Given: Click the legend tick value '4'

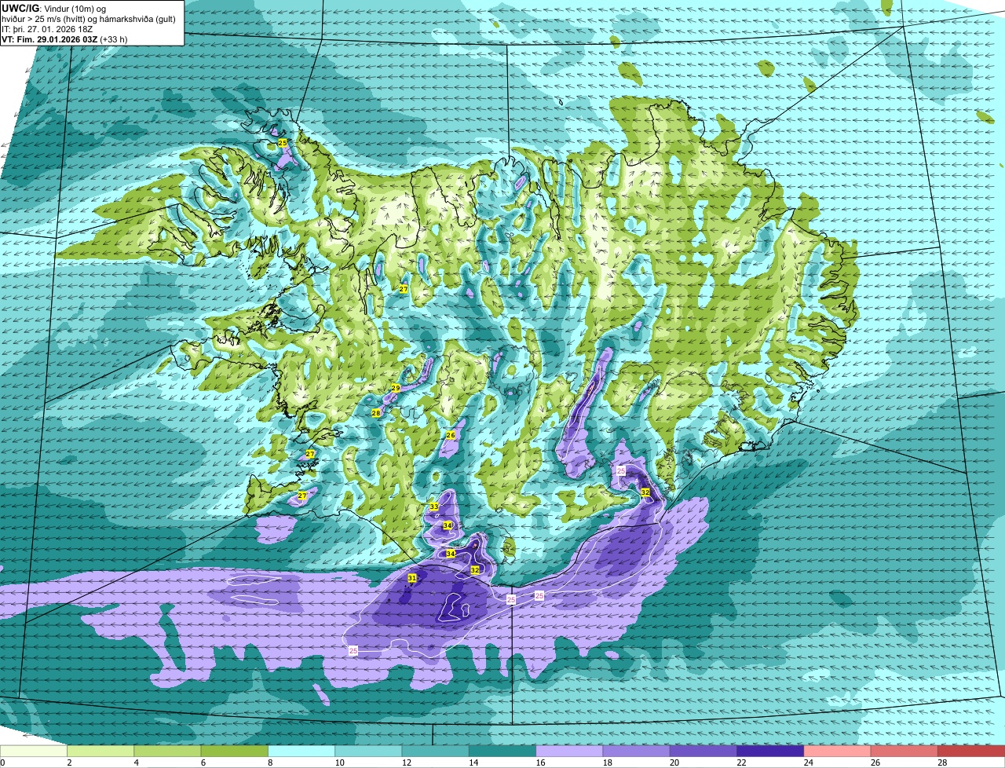Looking at the screenshot, I should (136, 763).
